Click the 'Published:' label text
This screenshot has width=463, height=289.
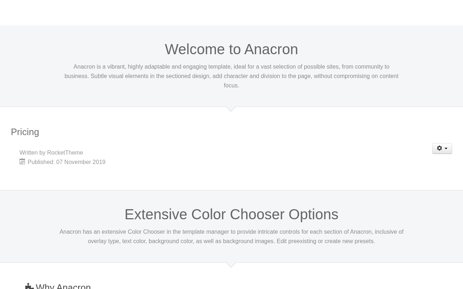pyautogui.click(x=41, y=162)
